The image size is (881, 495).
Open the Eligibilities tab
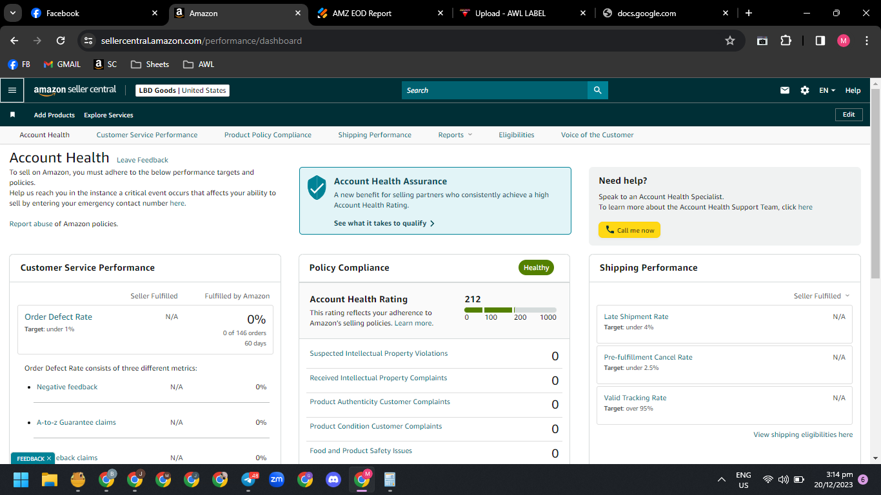517,135
